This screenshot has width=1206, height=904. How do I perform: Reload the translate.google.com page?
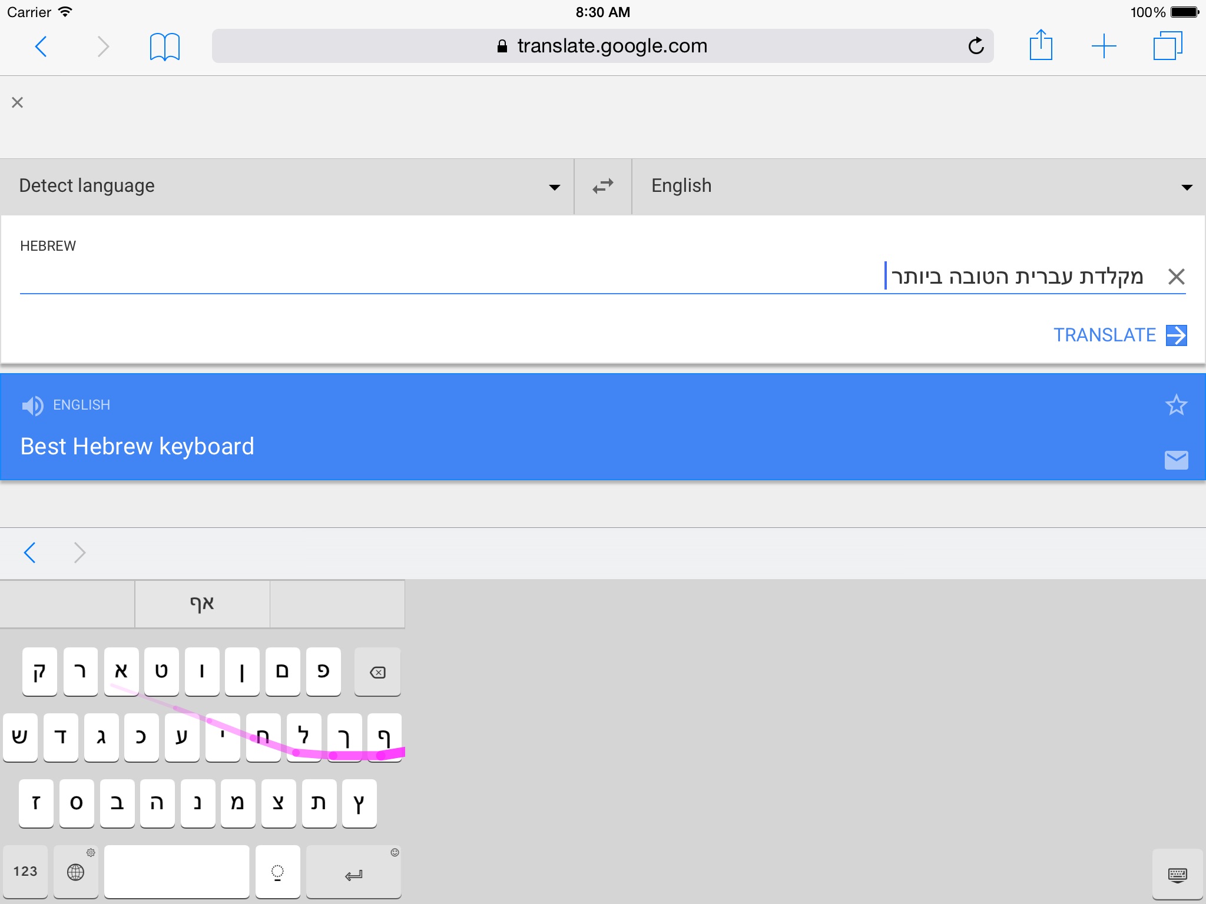coord(975,46)
